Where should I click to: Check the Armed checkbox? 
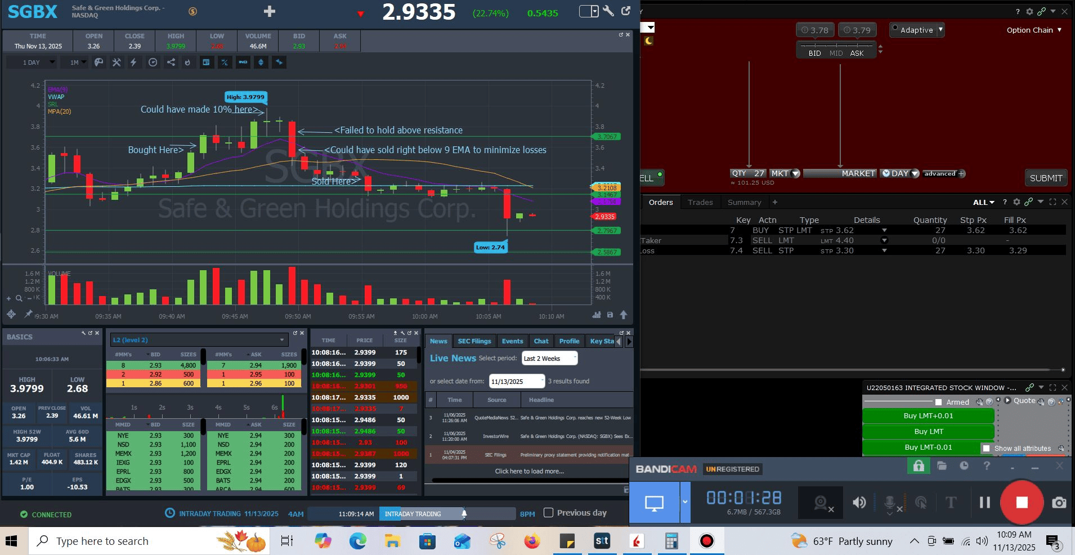coord(938,402)
